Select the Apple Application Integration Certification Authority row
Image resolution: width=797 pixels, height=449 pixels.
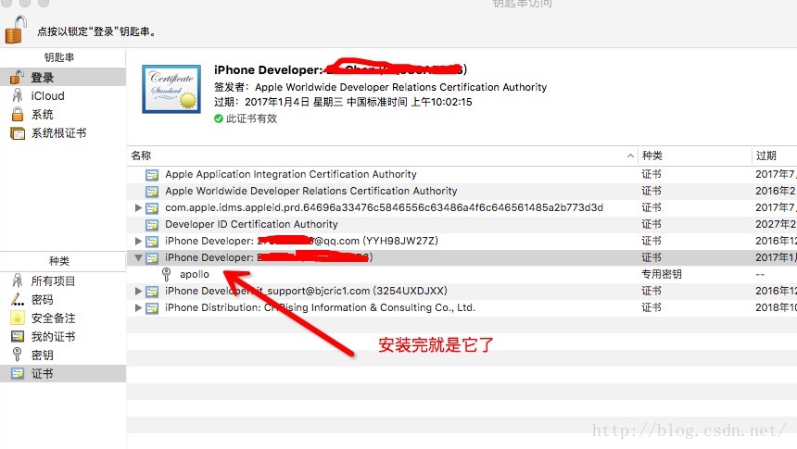pos(462,175)
